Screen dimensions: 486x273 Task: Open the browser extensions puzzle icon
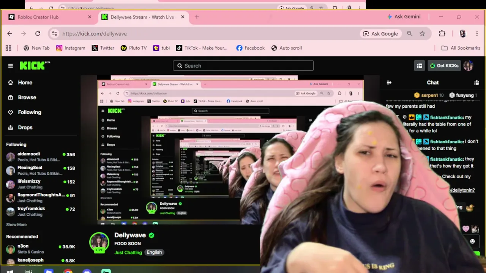tap(442, 34)
